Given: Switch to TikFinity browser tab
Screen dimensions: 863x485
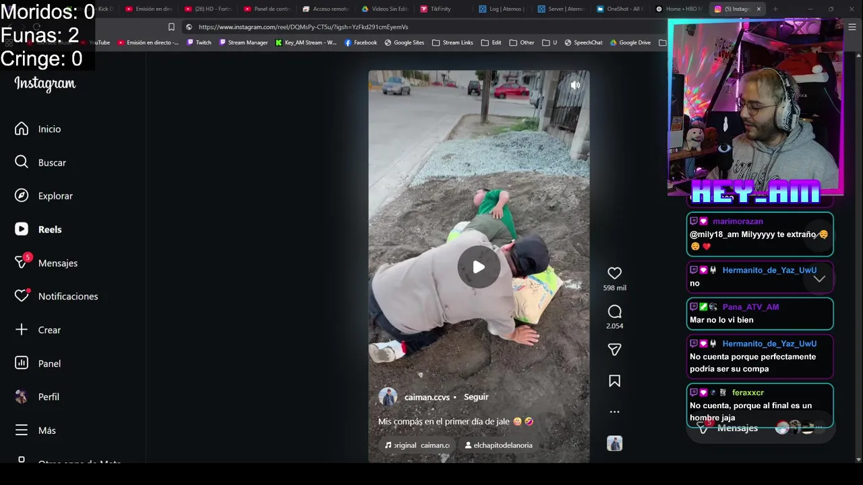Looking at the screenshot, I should click(436, 9).
